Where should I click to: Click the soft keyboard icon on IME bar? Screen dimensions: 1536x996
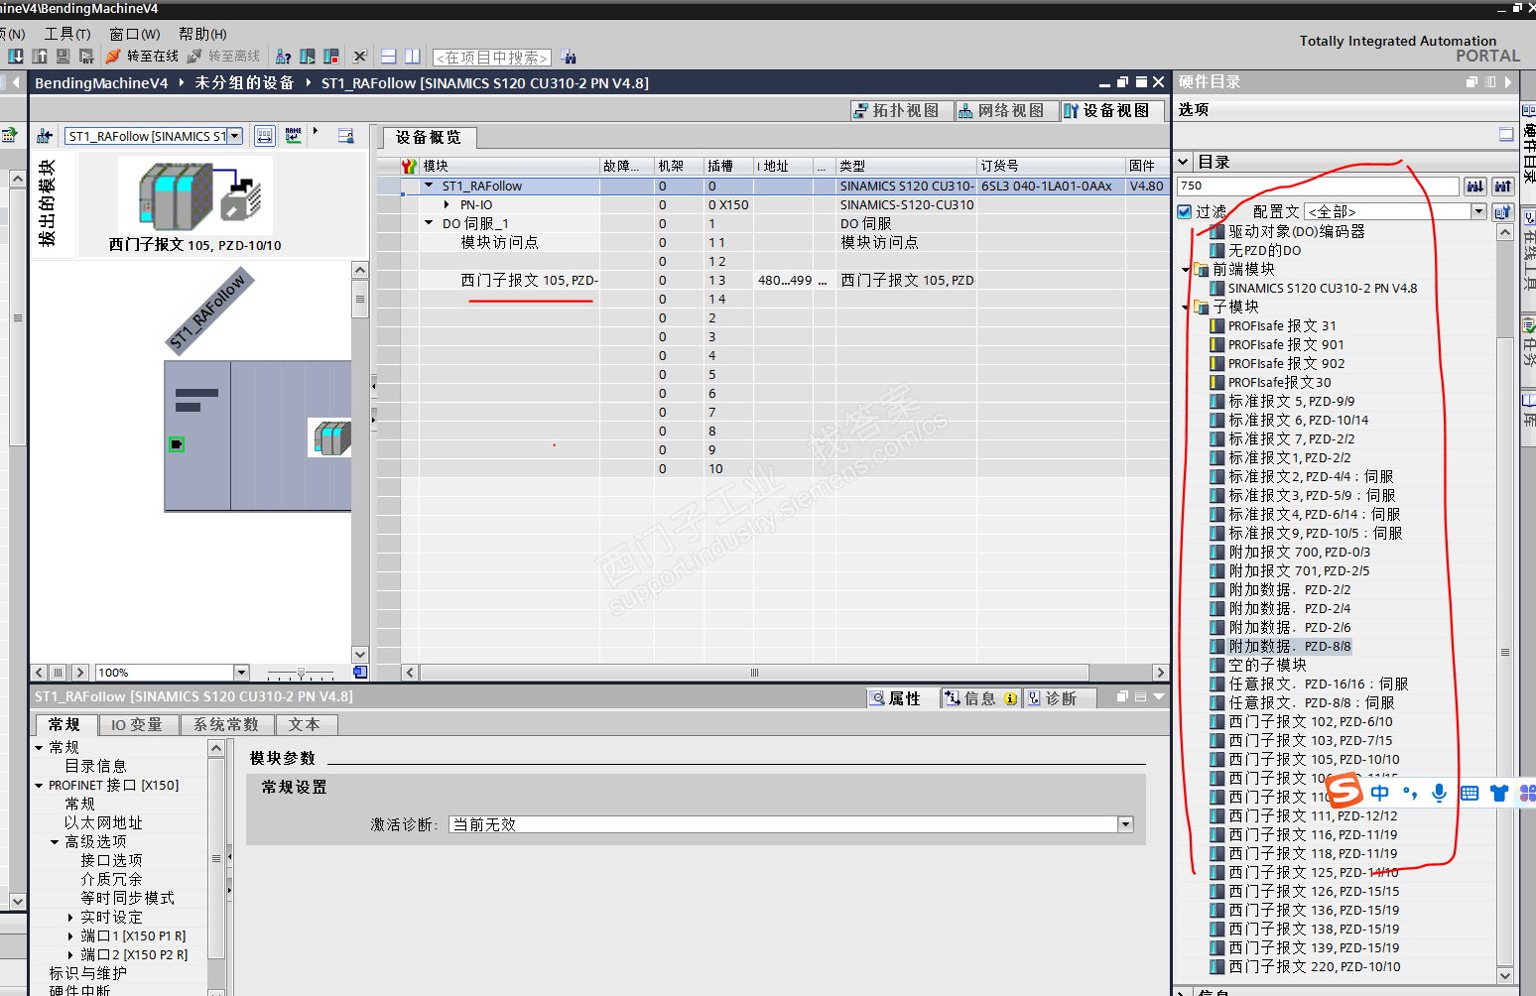1470,793
